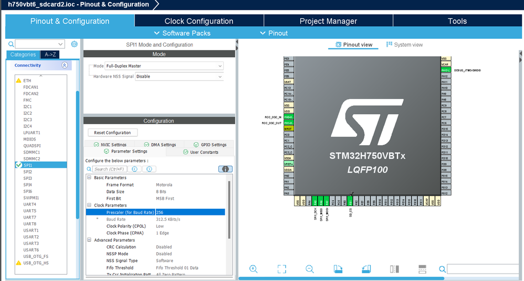Select I2C1 in the peripheral list
Screen dimensions: 524x281
coord(28,106)
